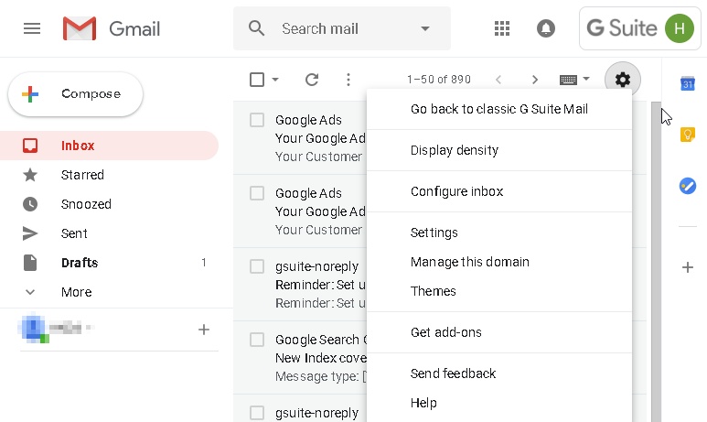Screen dimensions: 707x422
Task: Choose Send feedback menu item
Action: point(499,373)
